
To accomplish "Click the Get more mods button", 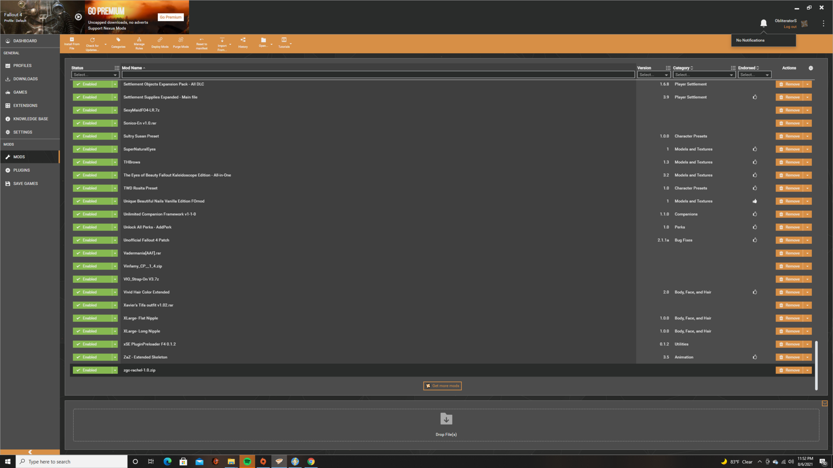I will tap(442, 386).
